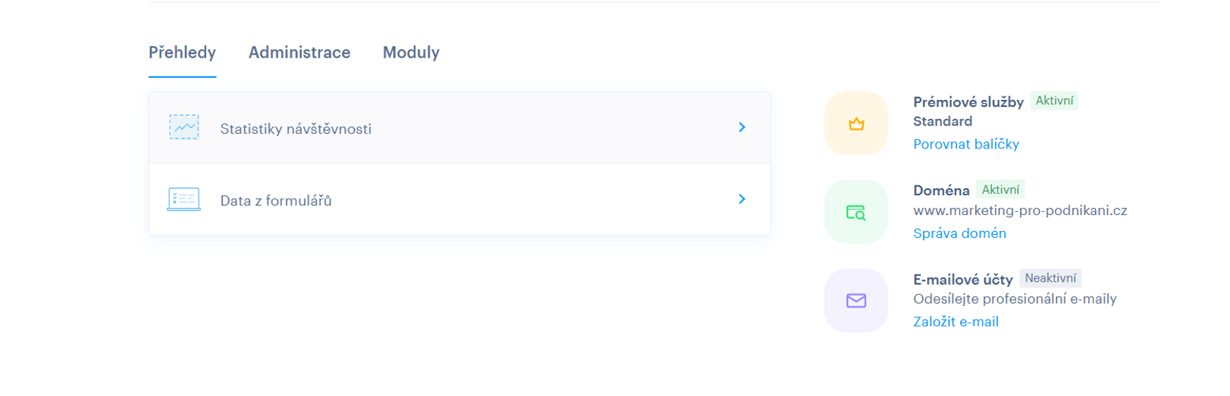The image size is (1230, 396).
Task: Expand the Data z formulářů chevron arrow
Action: pos(742,199)
